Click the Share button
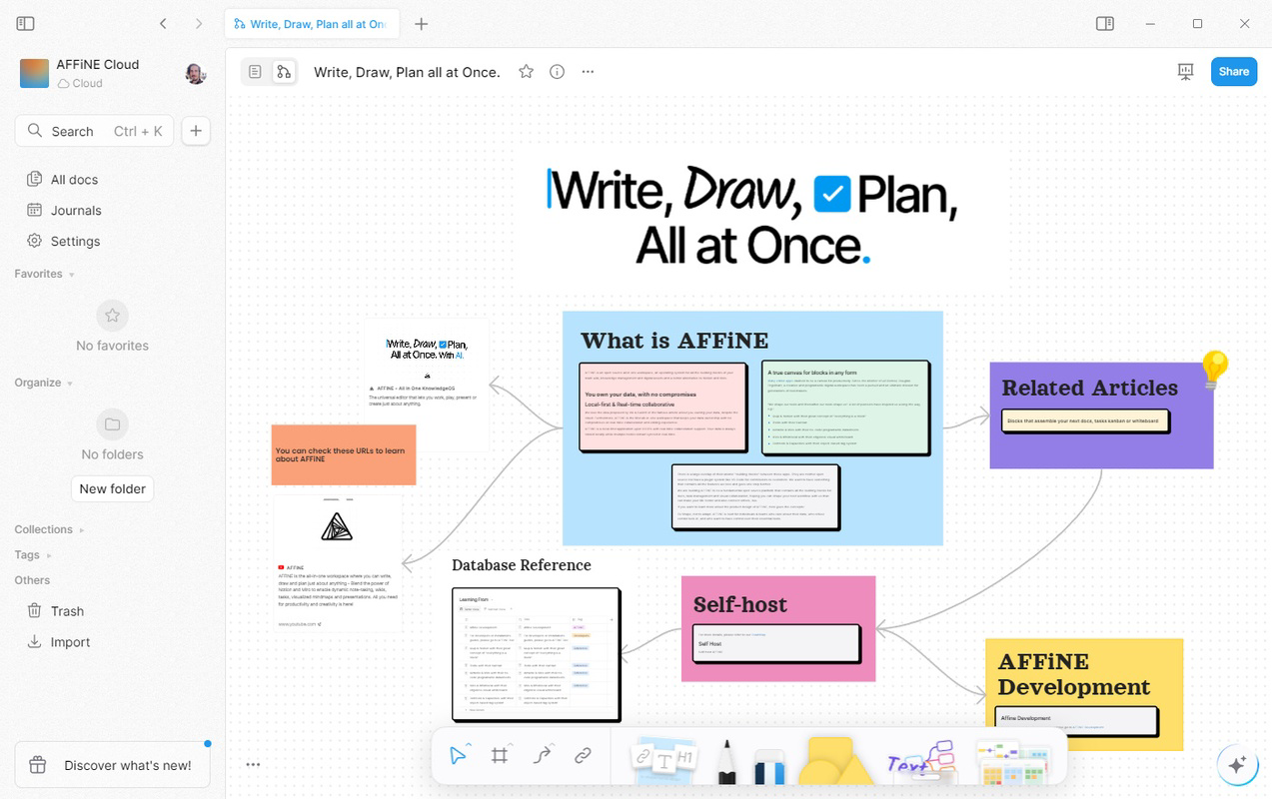Image resolution: width=1272 pixels, height=799 pixels. click(x=1234, y=72)
